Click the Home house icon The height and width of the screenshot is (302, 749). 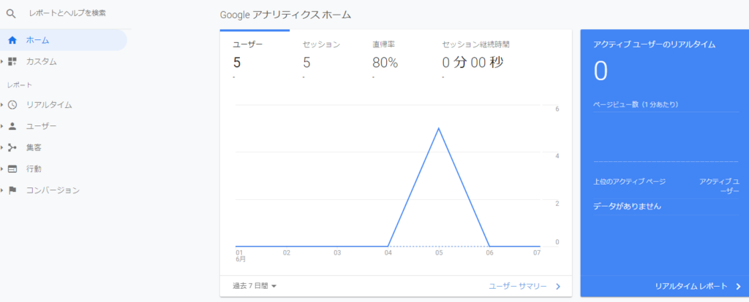click(12, 40)
